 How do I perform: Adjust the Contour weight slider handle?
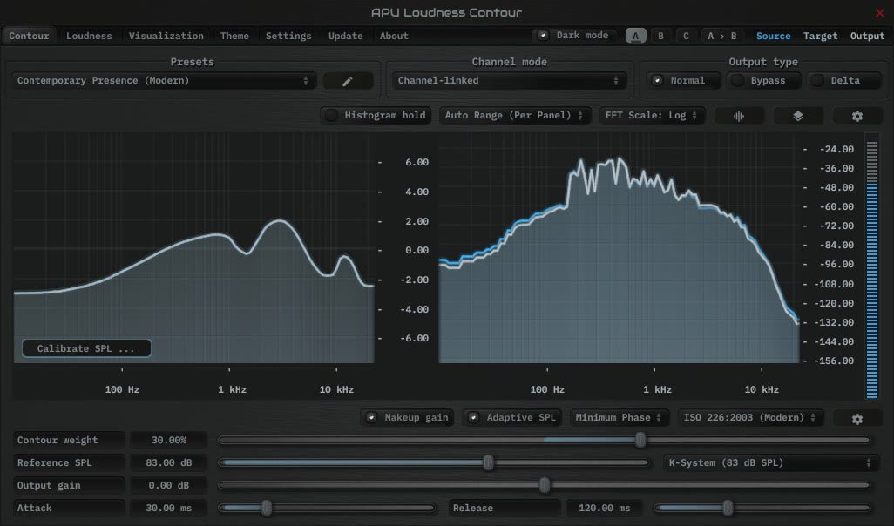tap(640, 440)
